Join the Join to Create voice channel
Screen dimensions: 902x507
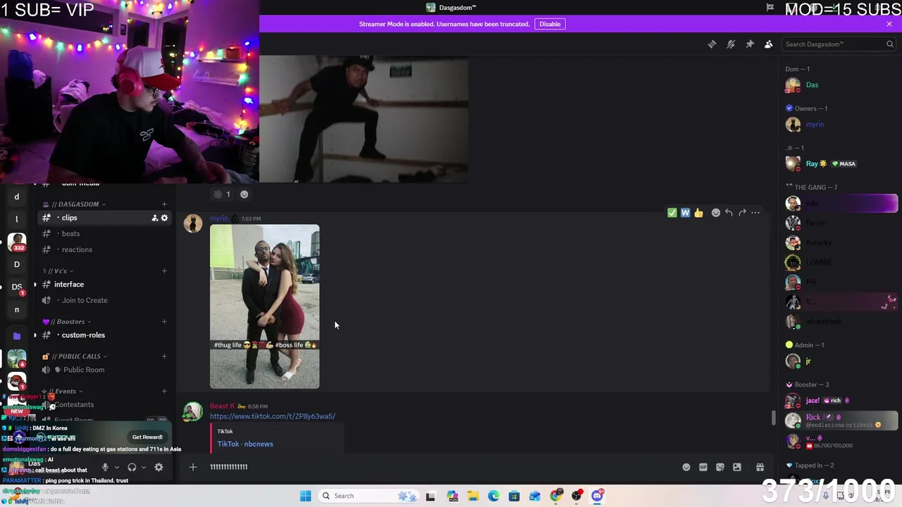tap(104, 300)
